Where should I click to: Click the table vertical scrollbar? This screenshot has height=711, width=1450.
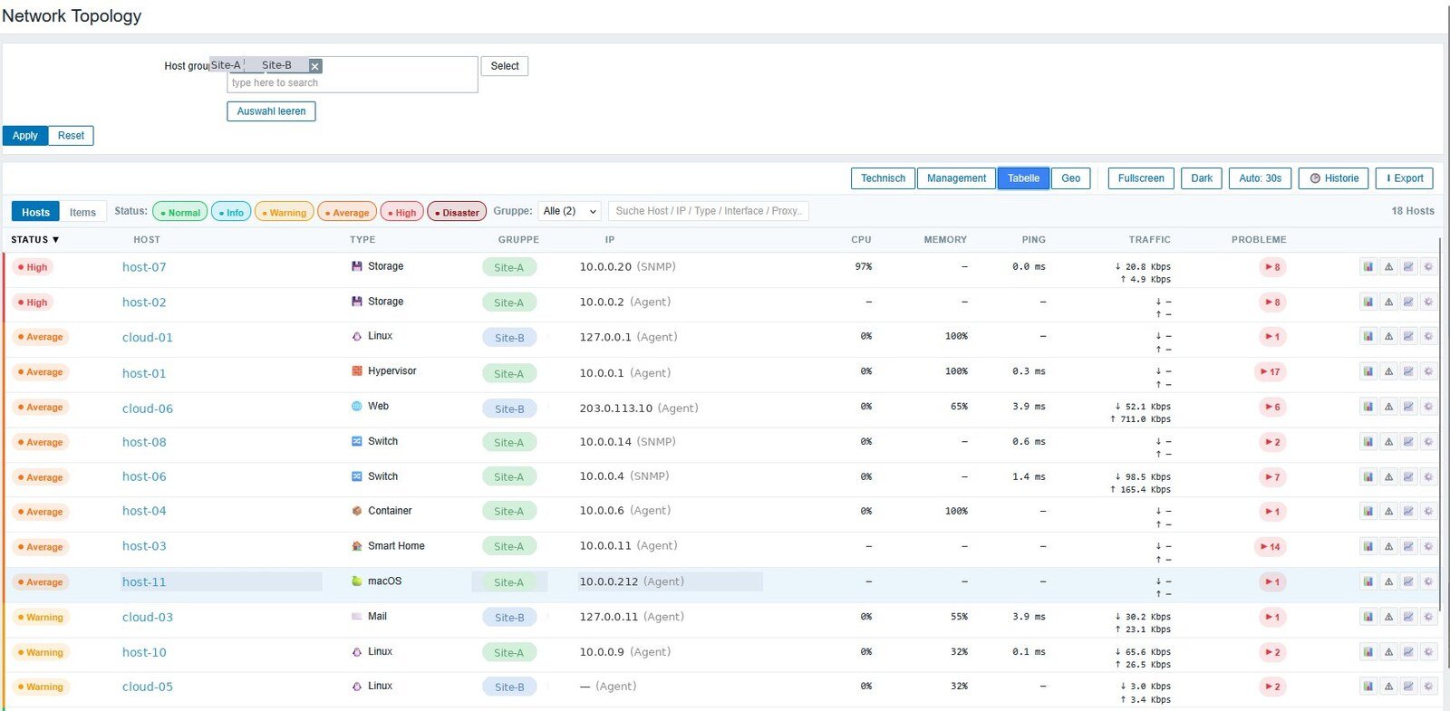(x=1440, y=423)
